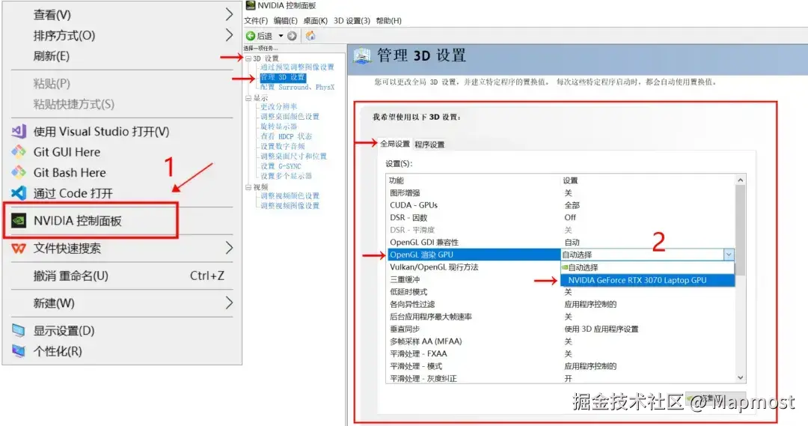
Task: Select the CUDA - GPUs setting row
Action: point(560,204)
